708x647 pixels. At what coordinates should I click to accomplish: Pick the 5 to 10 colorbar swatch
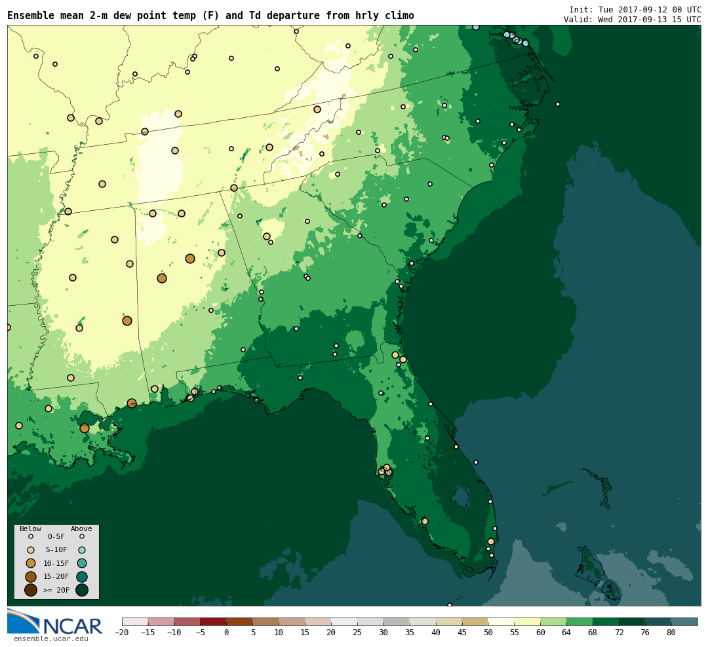pos(266,621)
